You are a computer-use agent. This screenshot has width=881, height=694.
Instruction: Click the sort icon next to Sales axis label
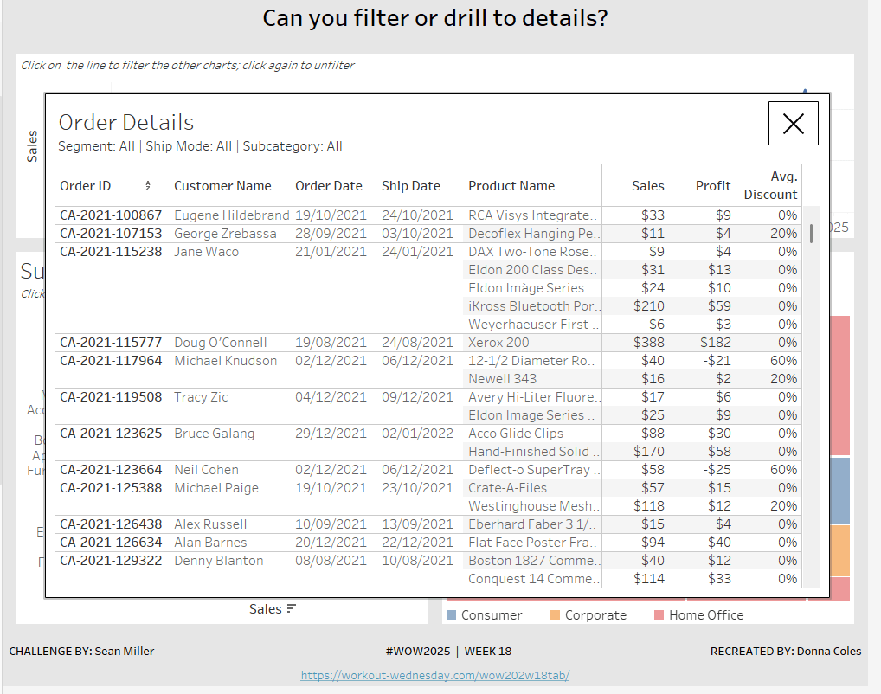pyautogui.click(x=291, y=609)
